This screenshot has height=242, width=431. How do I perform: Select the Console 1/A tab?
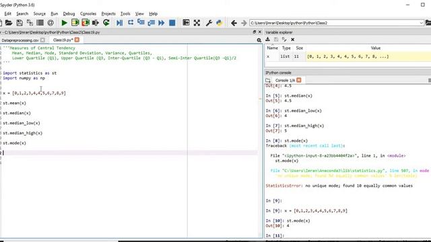[285, 80]
